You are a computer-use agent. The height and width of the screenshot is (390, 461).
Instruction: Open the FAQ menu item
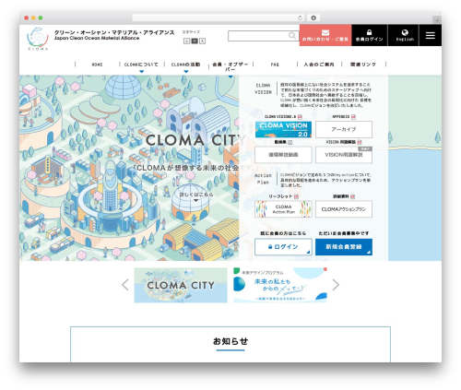coord(275,65)
